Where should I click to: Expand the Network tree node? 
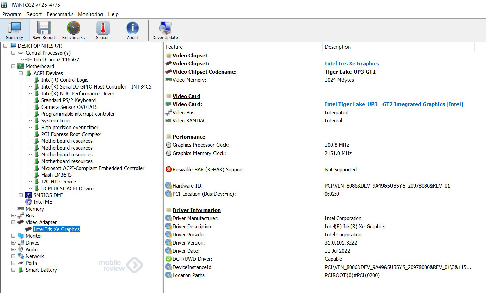coord(13,256)
